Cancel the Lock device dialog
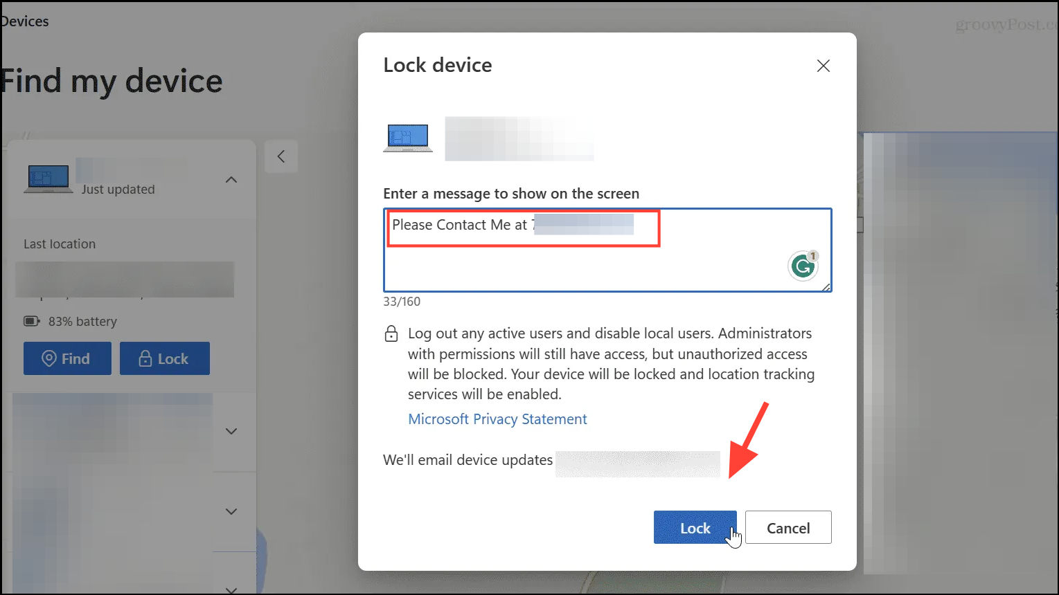 (788, 528)
